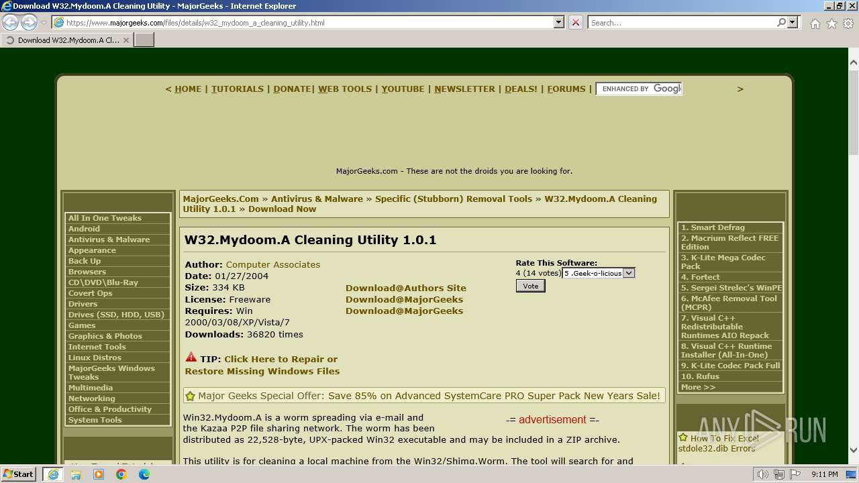Click the Download Now breadcrumb link
The width and height of the screenshot is (859, 483).
click(282, 209)
